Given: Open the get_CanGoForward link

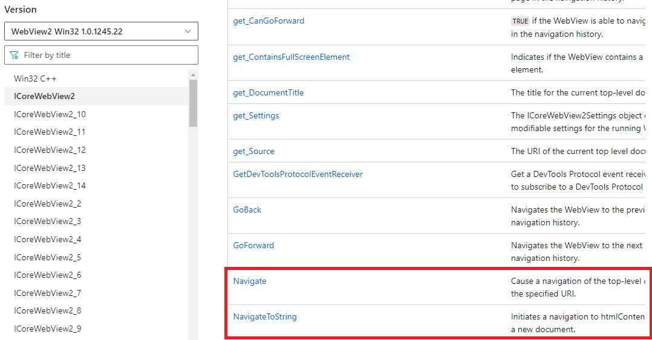Looking at the screenshot, I should 269,21.
